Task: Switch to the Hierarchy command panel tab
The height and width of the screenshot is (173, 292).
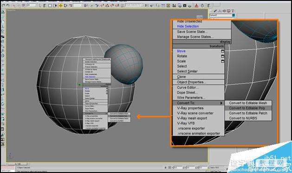Action: [x=220, y=11]
